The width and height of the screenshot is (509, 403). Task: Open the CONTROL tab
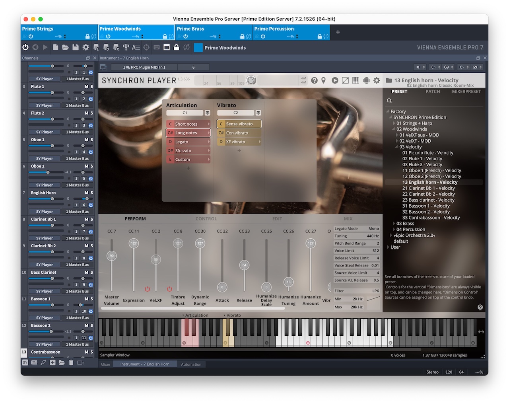[206, 219]
